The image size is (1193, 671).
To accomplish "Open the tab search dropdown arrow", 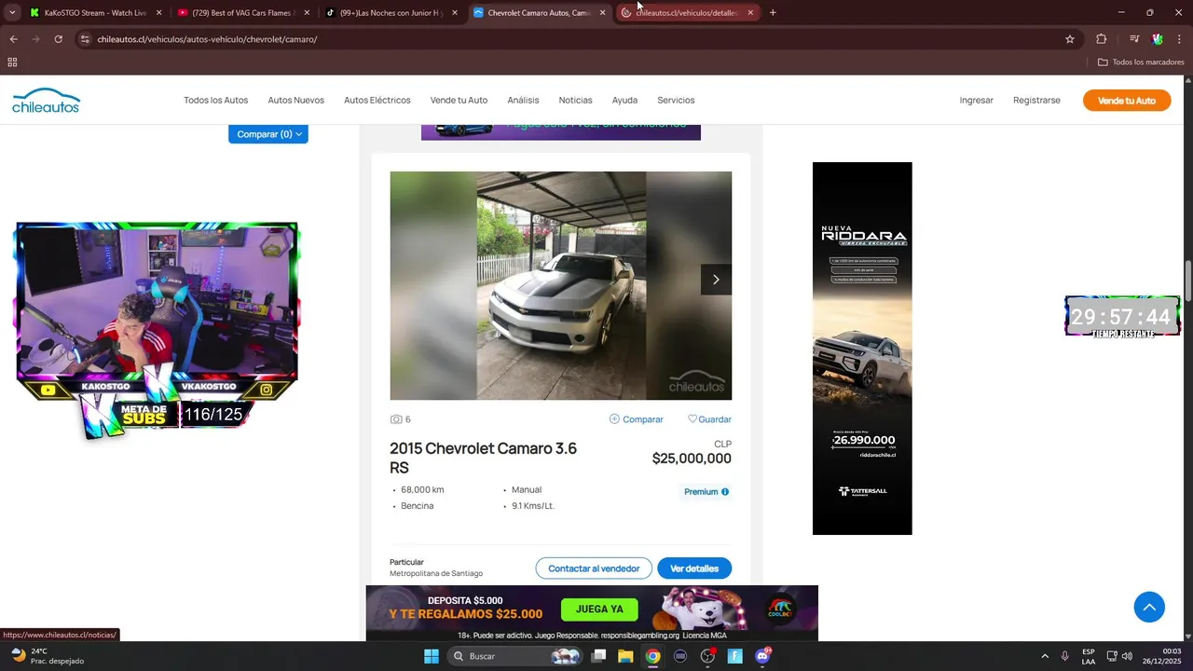I will (x=12, y=13).
